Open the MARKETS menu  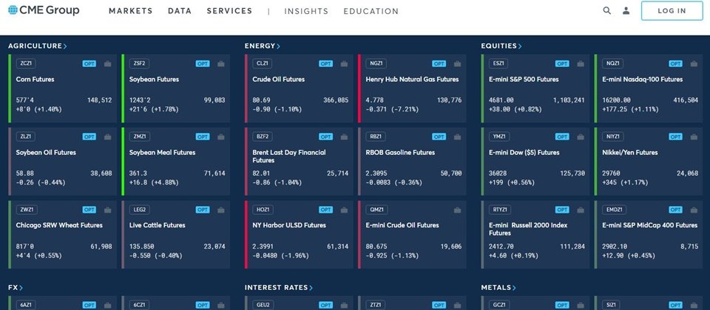point(130,11)
